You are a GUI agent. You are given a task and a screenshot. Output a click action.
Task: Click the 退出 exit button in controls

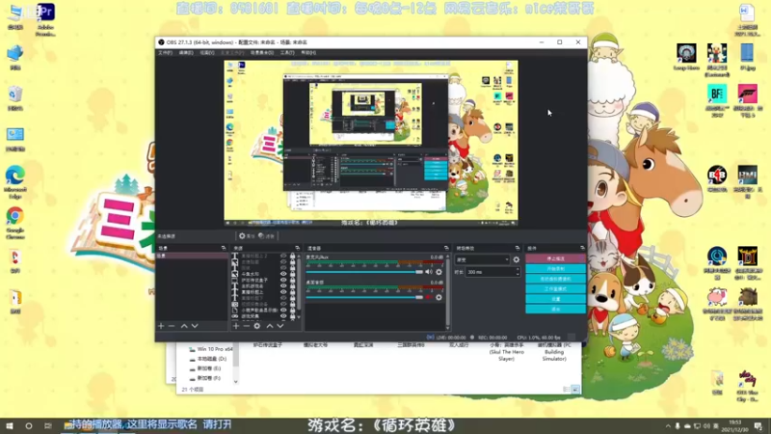pos(556,309)
